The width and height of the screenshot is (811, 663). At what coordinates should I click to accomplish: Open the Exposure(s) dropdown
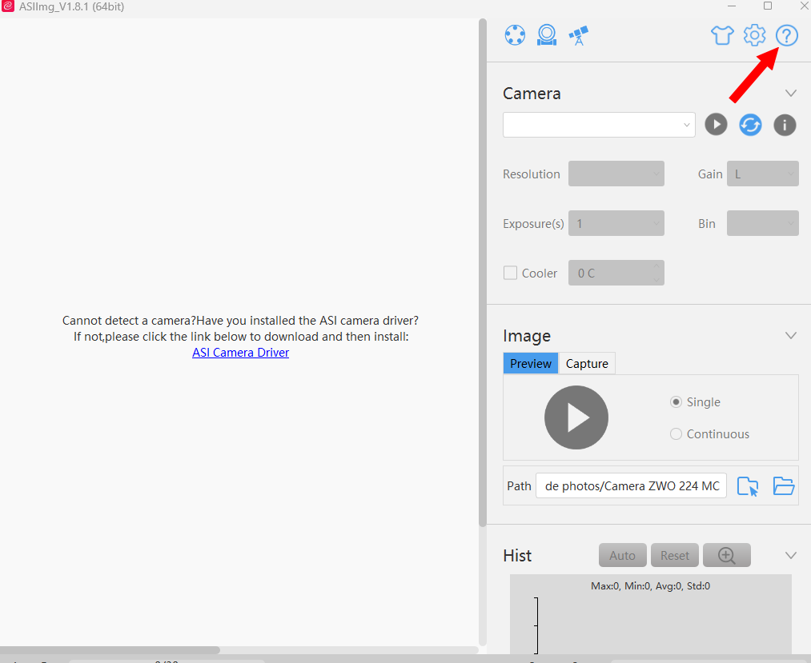point(616,223)
